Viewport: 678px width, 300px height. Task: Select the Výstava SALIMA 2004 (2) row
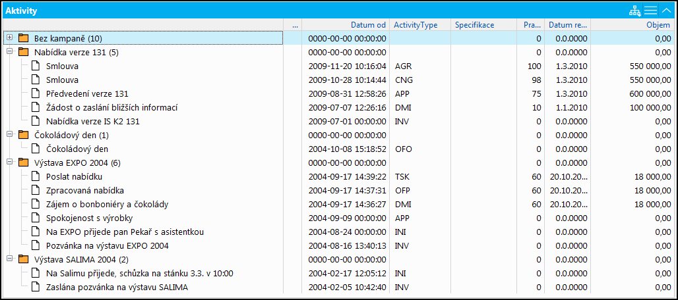click(x=338, y=259)
